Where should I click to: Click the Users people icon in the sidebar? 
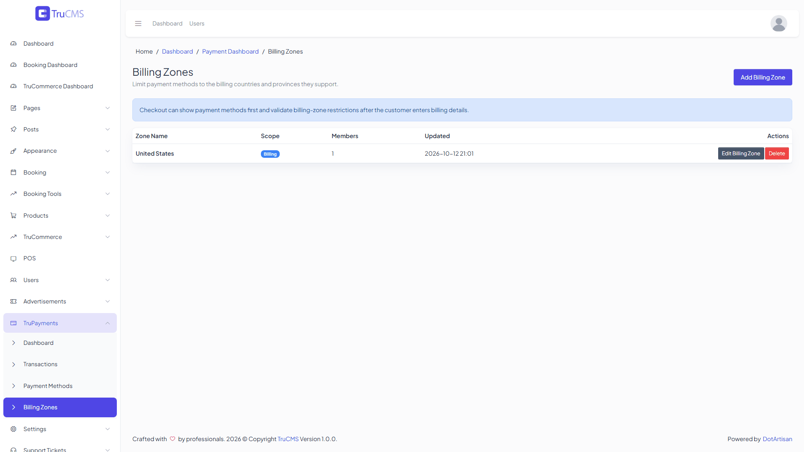(13, 280)
